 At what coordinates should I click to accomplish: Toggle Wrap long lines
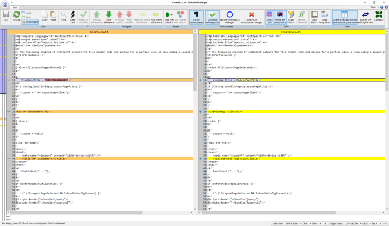[324, 17]
